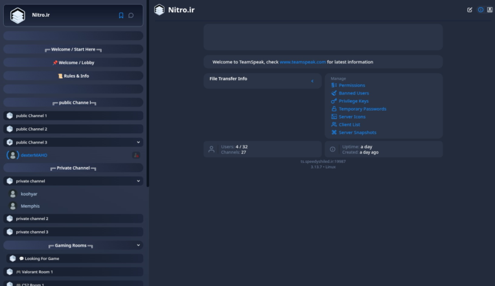Click the Server Snapshots command icon
The width and height of the screenshot is (495, 286).
pos(334,133)
